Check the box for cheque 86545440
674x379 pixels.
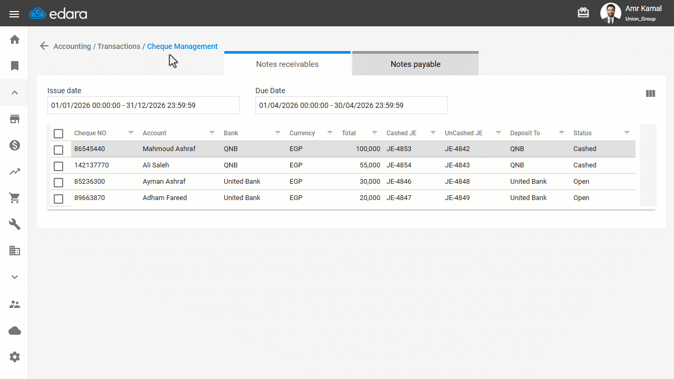pyautogui.click(x=58, y=150)
